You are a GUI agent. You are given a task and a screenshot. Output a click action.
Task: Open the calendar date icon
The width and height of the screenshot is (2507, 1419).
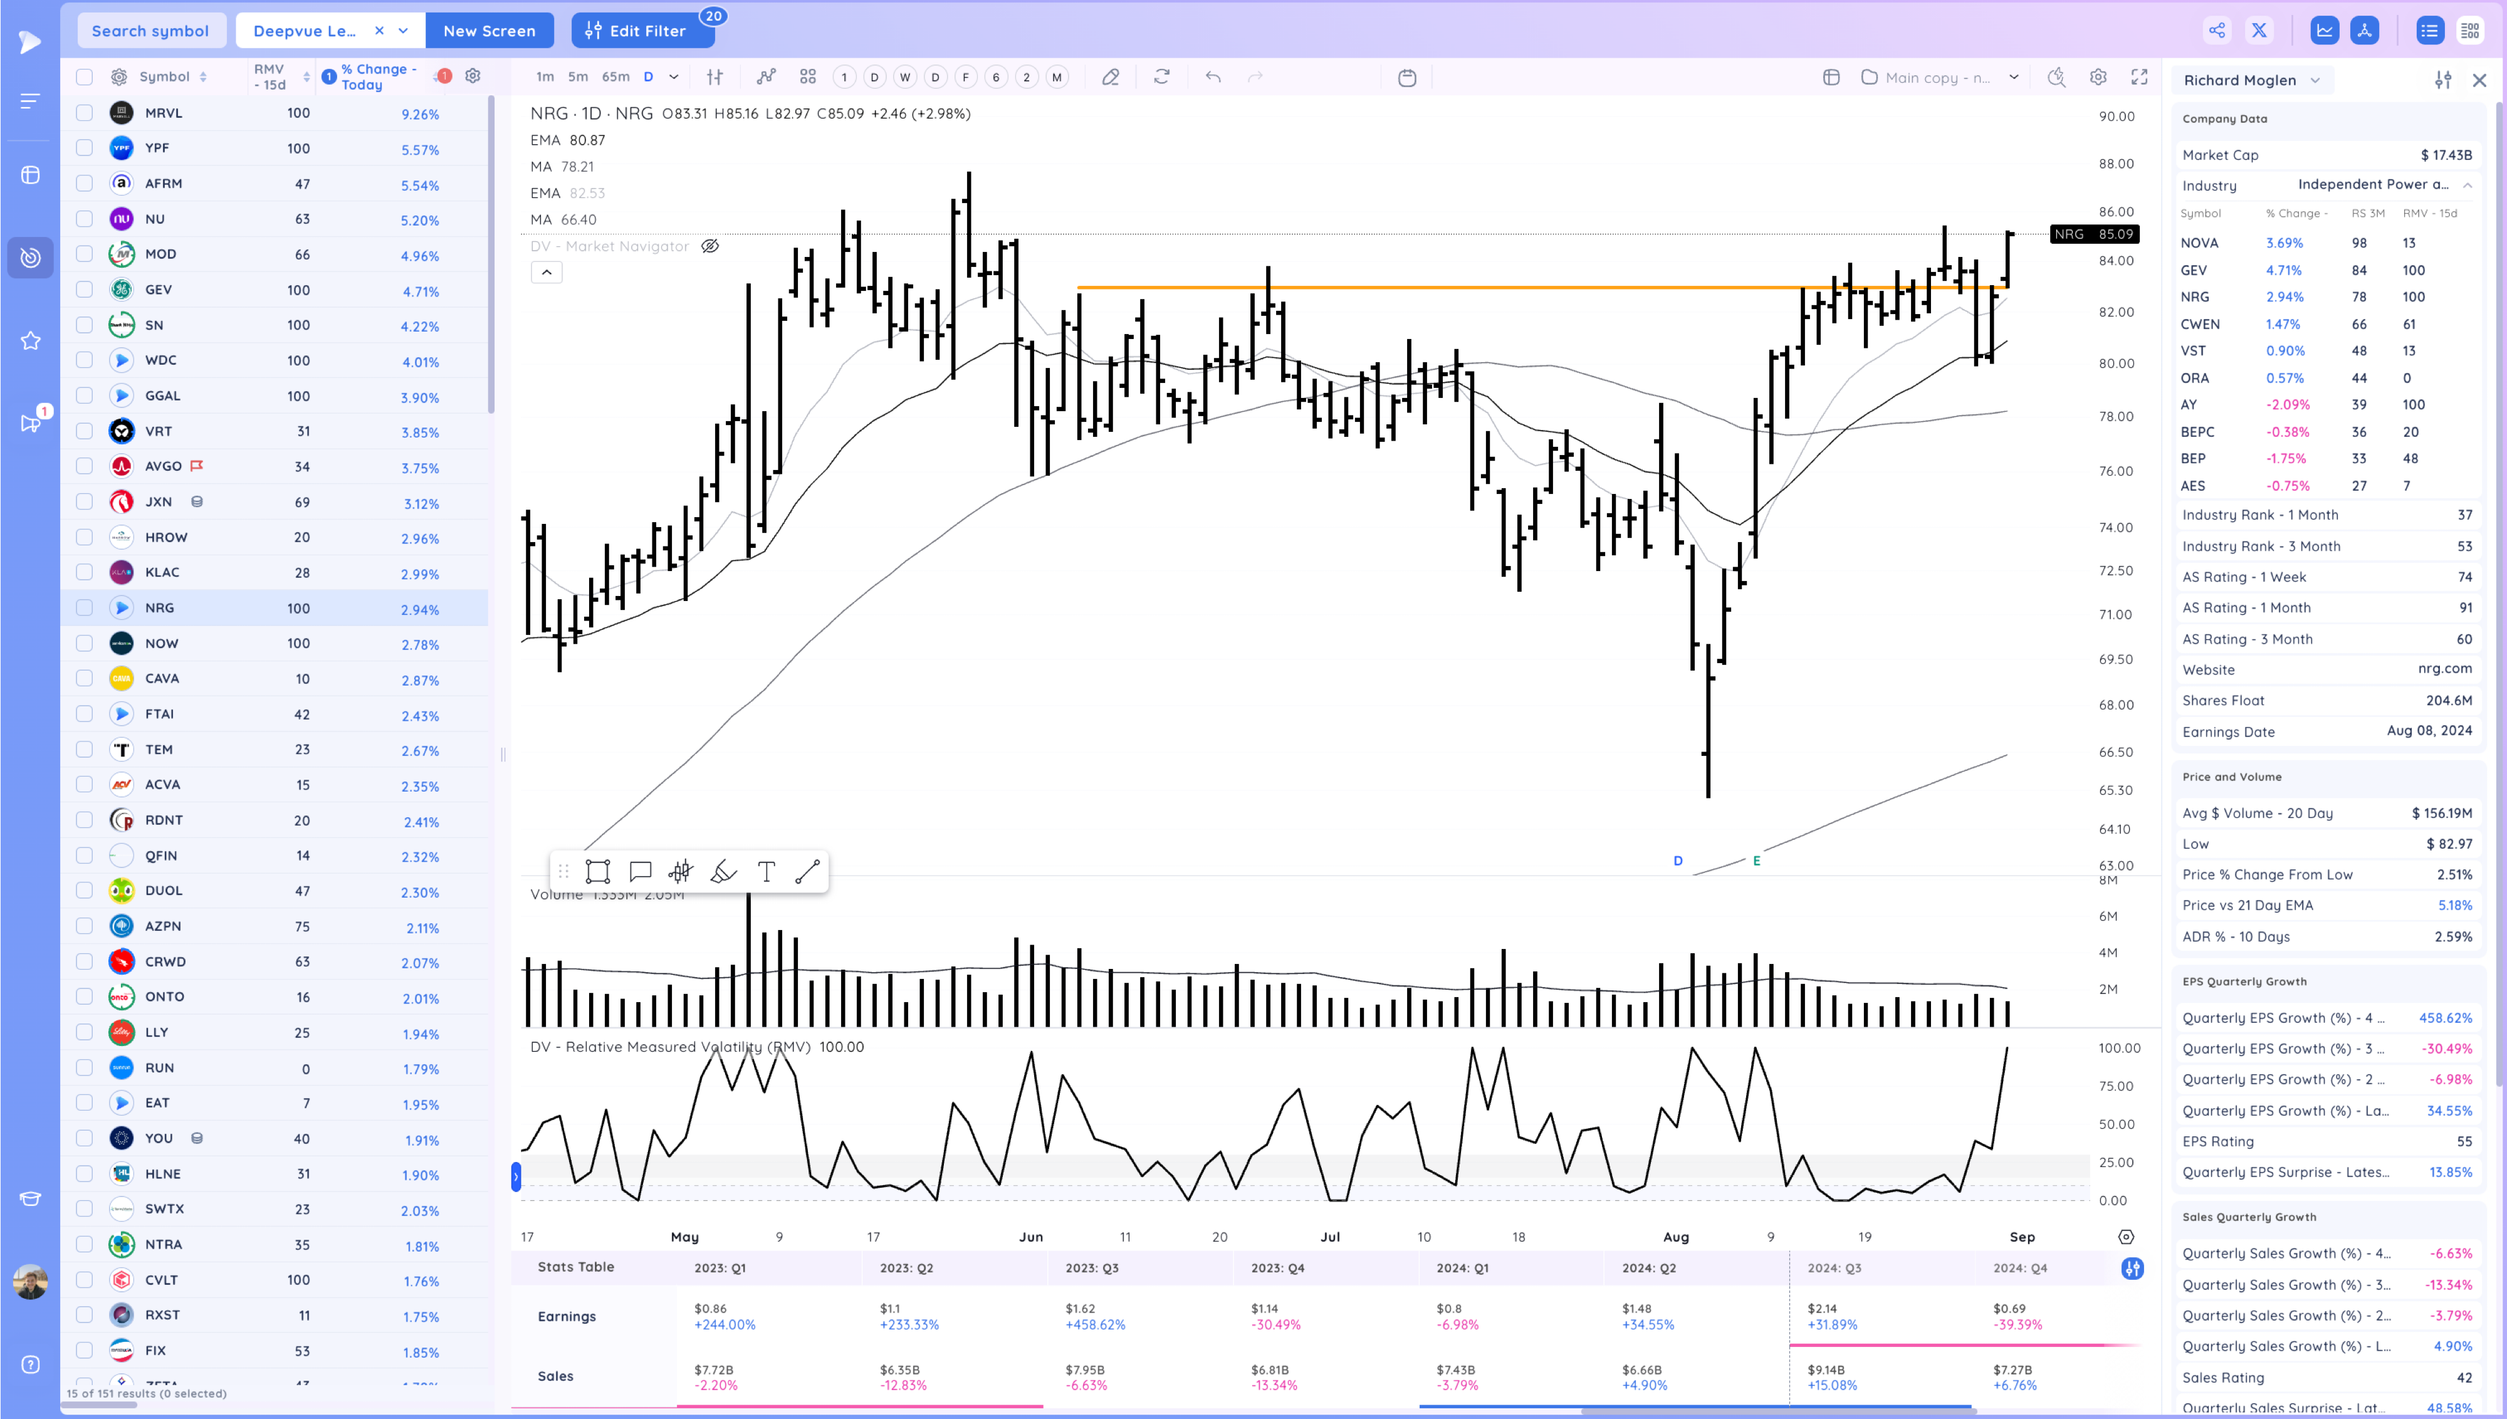[1407, 77]
